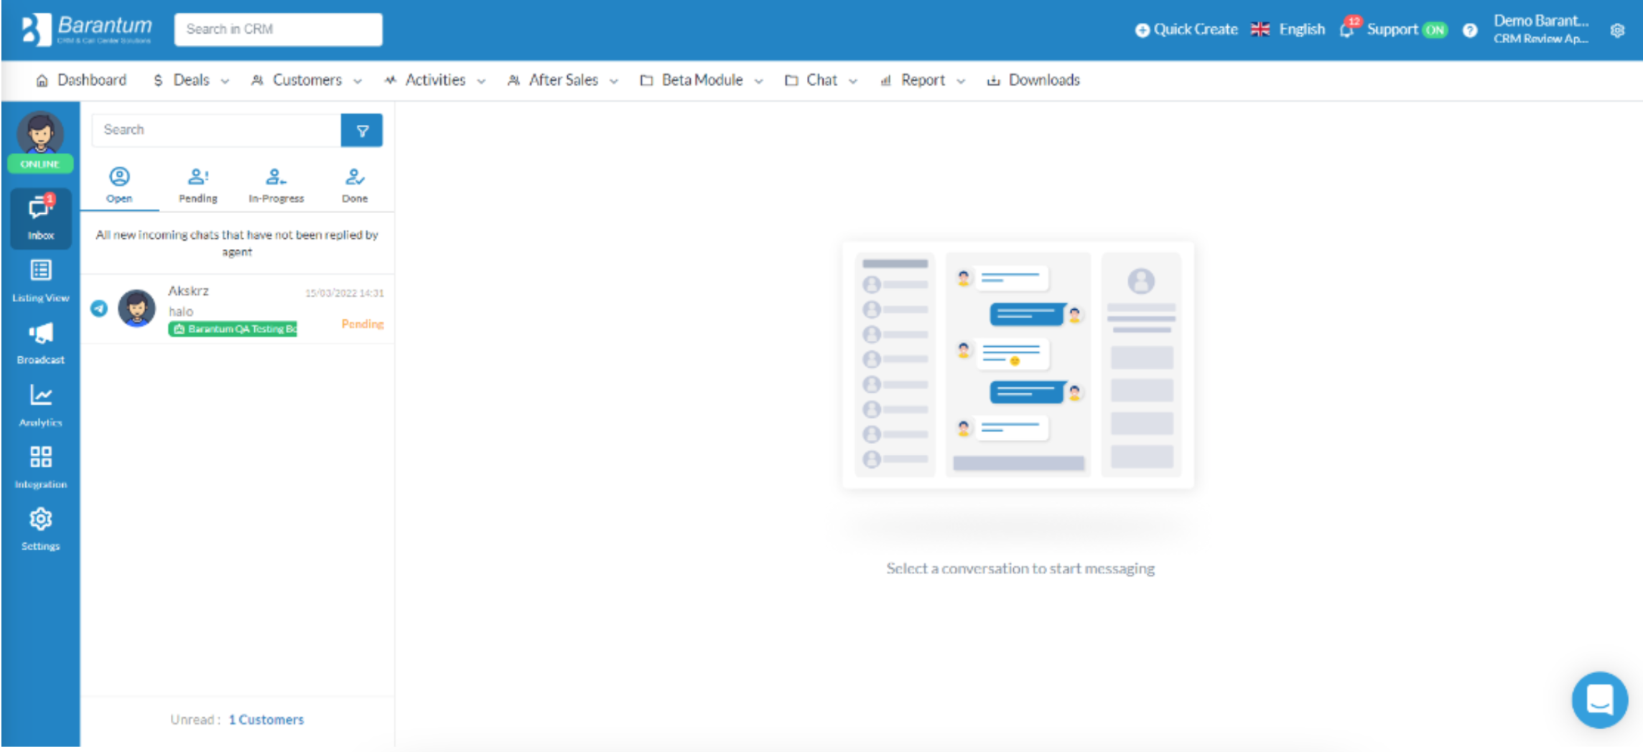
Task: Open the floating chat widget button
Action: pyautogui.click(x=1599, y=700)
